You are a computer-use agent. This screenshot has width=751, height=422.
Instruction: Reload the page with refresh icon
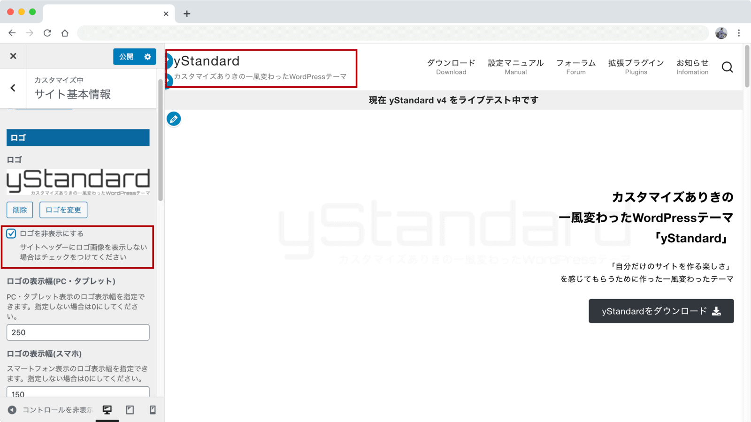(47, 33)
